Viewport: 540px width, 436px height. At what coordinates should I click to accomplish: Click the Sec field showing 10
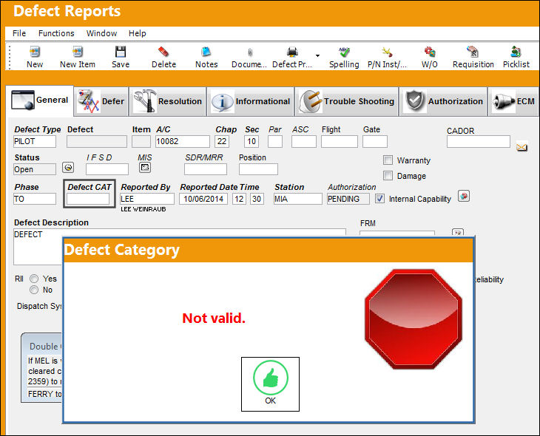pyautogui.click(x=252, y=141)
